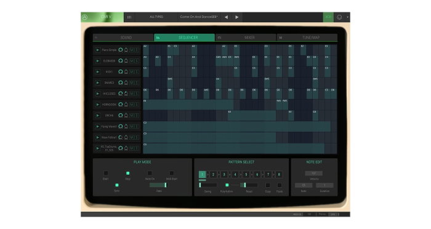Mute the KICK1 track
The width and height of the screenshot is (431, 229).
(132, 72)
